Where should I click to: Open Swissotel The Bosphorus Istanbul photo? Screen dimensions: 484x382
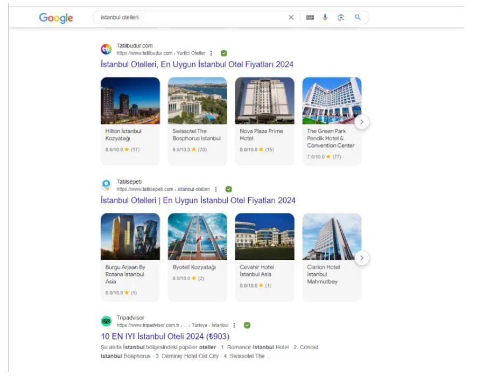(x=198, y=101)
